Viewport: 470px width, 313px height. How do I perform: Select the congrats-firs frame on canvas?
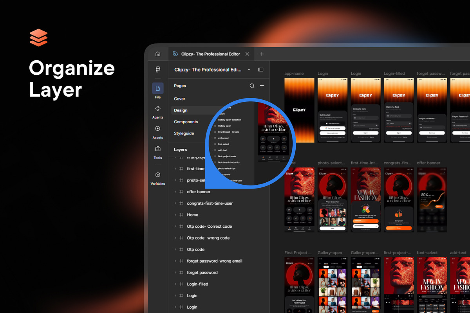click(x=399, y=200)
